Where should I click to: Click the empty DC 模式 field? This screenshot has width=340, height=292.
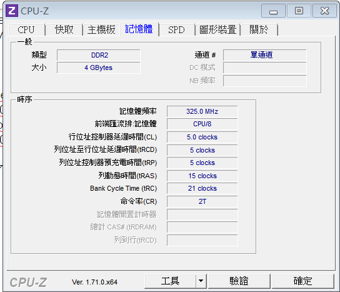point(265,68)
